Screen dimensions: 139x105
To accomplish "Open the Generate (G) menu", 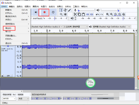I will click(x=52, y=7).
